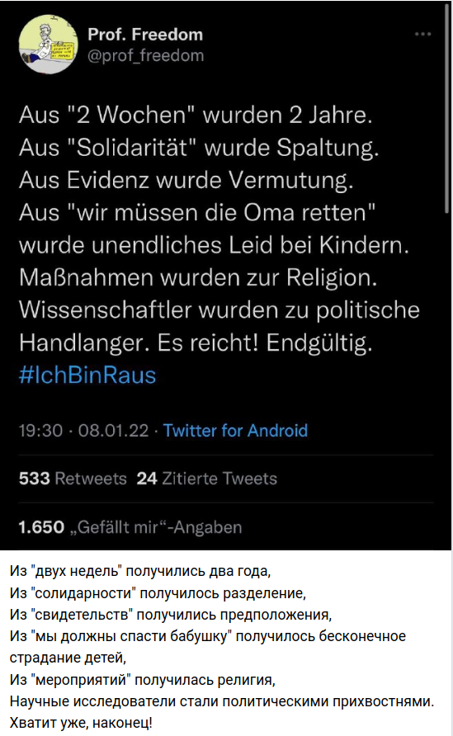This screenshot has height=736, width=453.
Task: Show the 24 Zitierte Tweets
Action: point(207,479)
